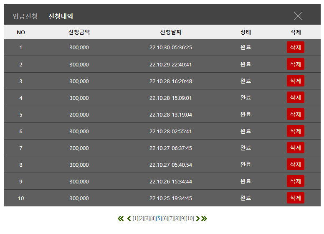
Task: Open page [1] in pagination
Action: 135,219
